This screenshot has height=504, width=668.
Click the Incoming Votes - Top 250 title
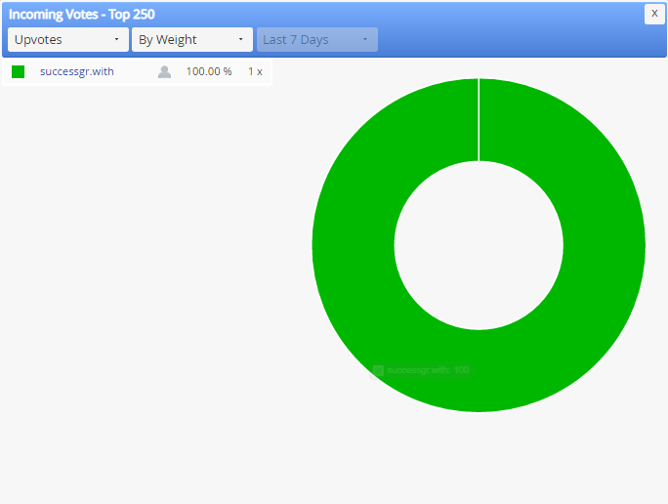coord(82,15)
